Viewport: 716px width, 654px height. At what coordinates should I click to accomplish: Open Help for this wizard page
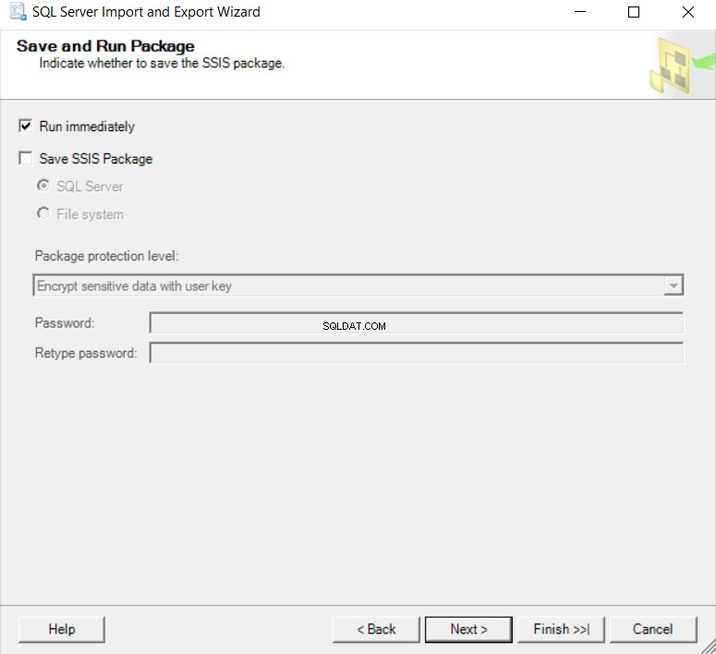pyautogui.click(x=62, y=629)
